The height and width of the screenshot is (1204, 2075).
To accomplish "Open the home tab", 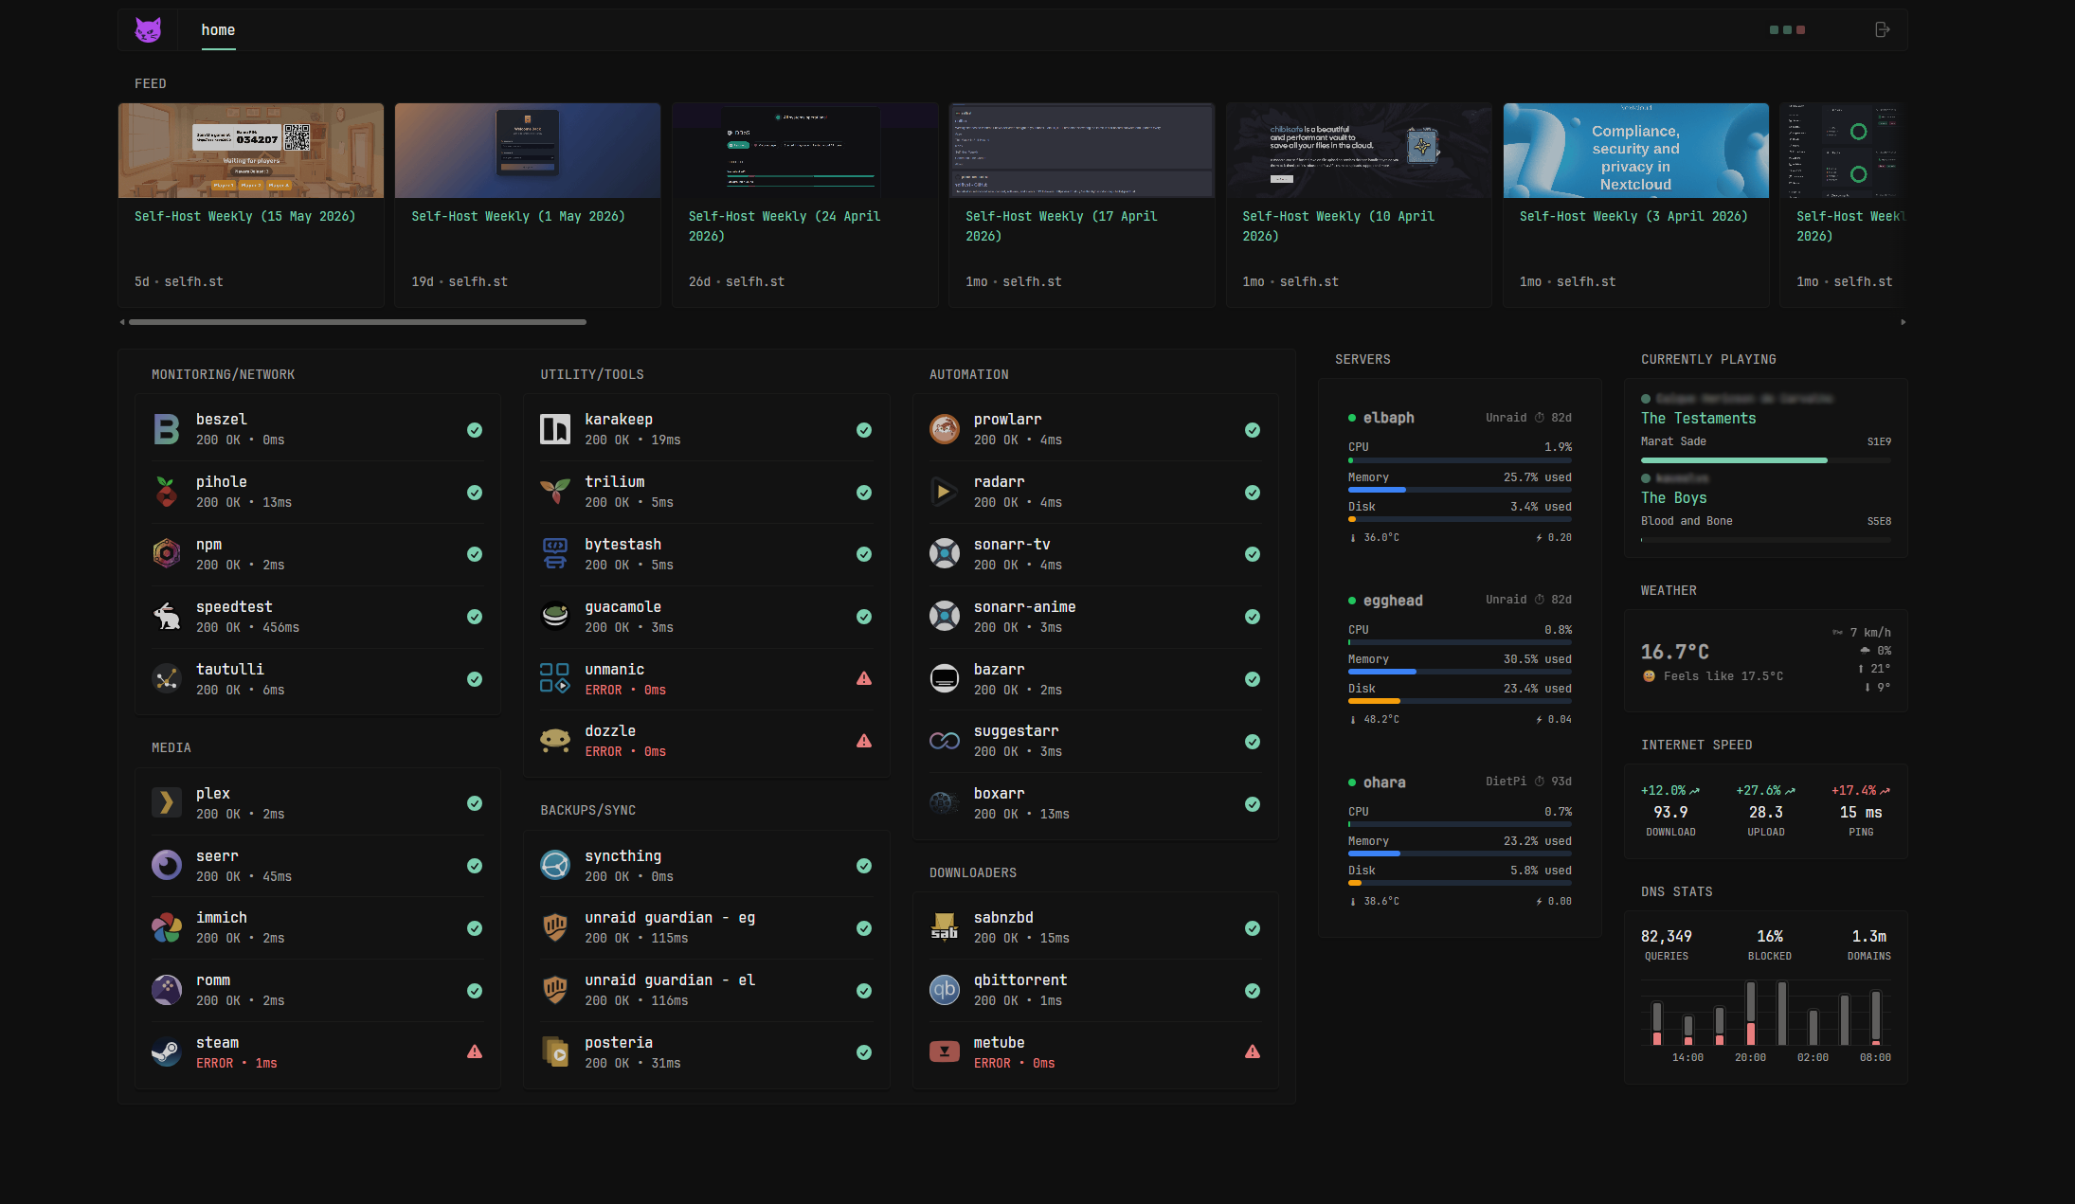I will click(218, 30).
